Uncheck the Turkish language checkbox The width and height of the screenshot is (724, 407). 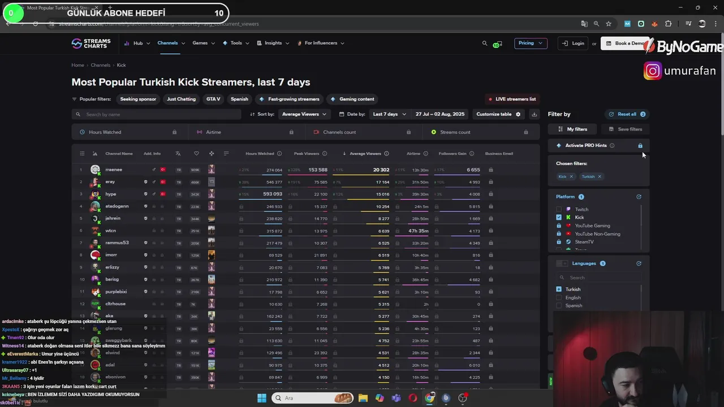point(559,289)
